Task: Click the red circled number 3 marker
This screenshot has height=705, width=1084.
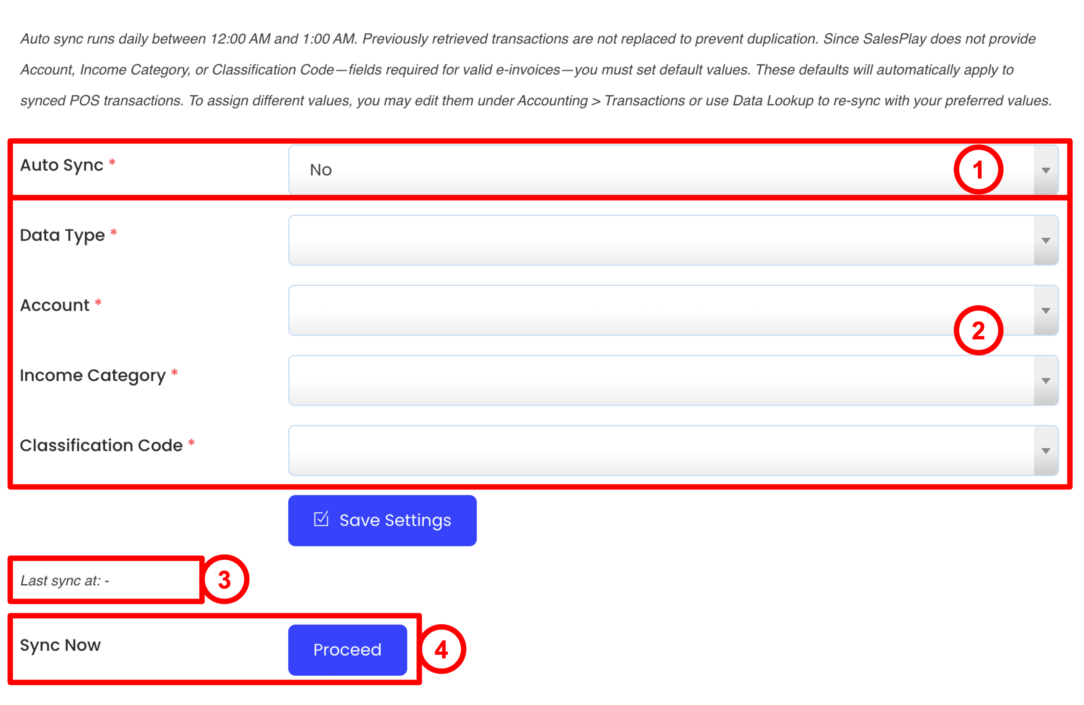Action: tap(225, 580)
